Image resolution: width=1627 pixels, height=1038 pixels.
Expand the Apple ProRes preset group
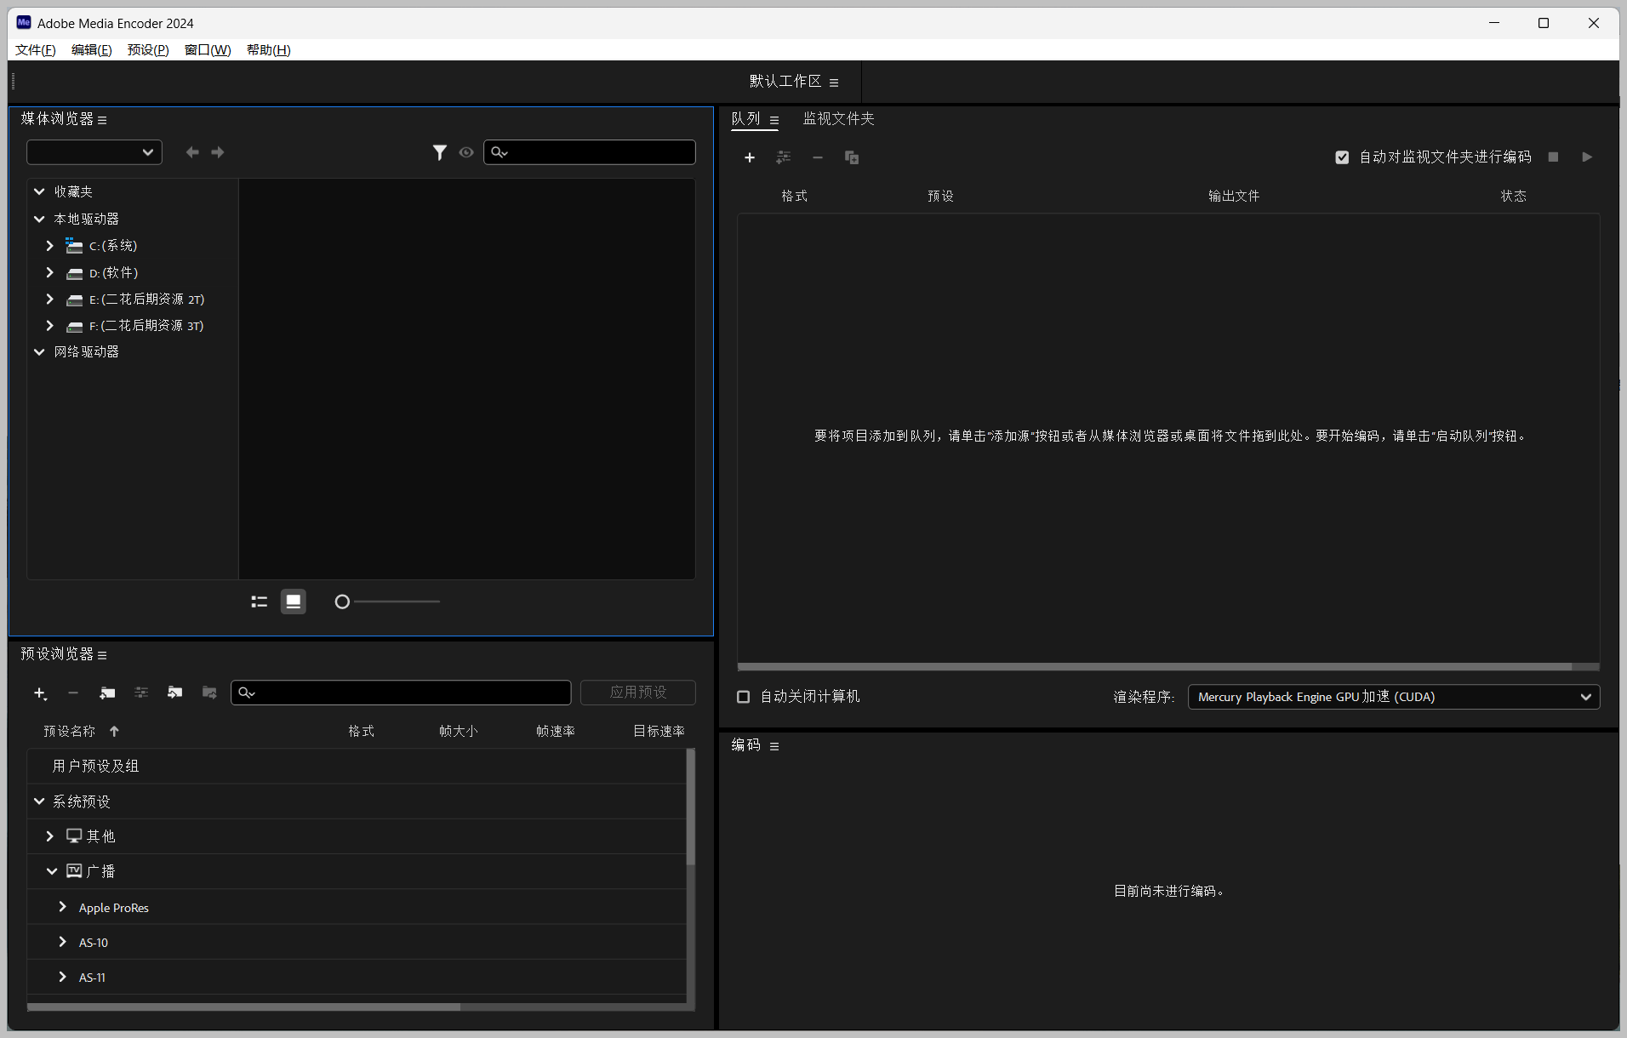click(x=62, y=907)
